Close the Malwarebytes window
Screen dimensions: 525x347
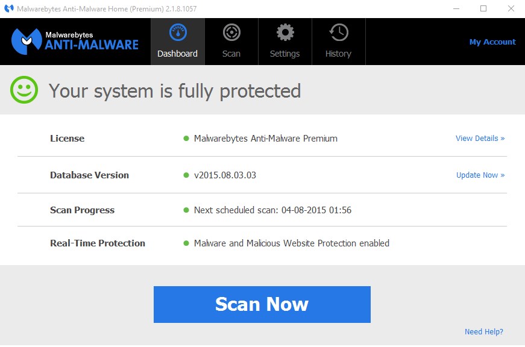511,8
